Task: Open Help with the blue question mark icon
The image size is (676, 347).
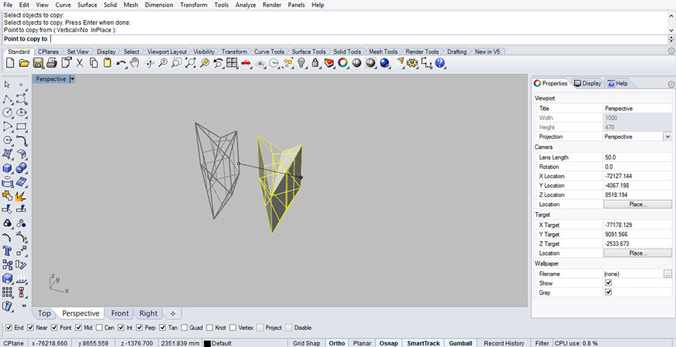Action: tap(439, 63)
